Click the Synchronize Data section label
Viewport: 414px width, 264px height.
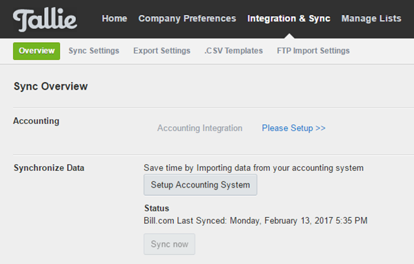point(49,168)
